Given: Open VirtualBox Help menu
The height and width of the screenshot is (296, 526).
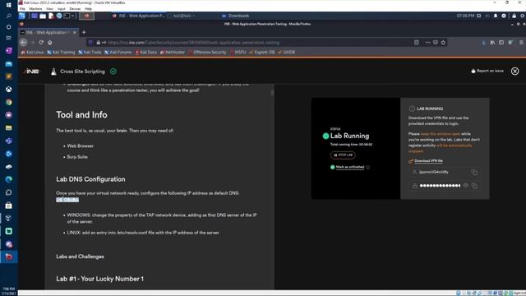Looking at the screenshot, I should pos(88,9).
